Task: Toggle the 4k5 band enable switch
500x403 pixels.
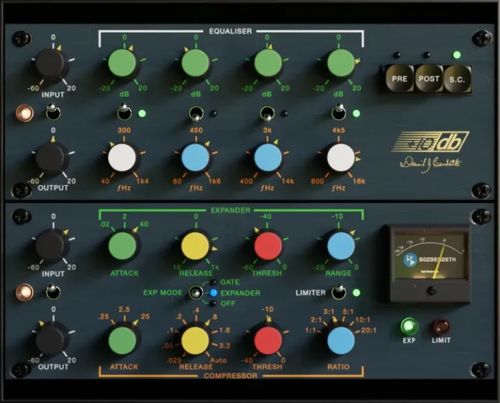Action: pos(339,111)
